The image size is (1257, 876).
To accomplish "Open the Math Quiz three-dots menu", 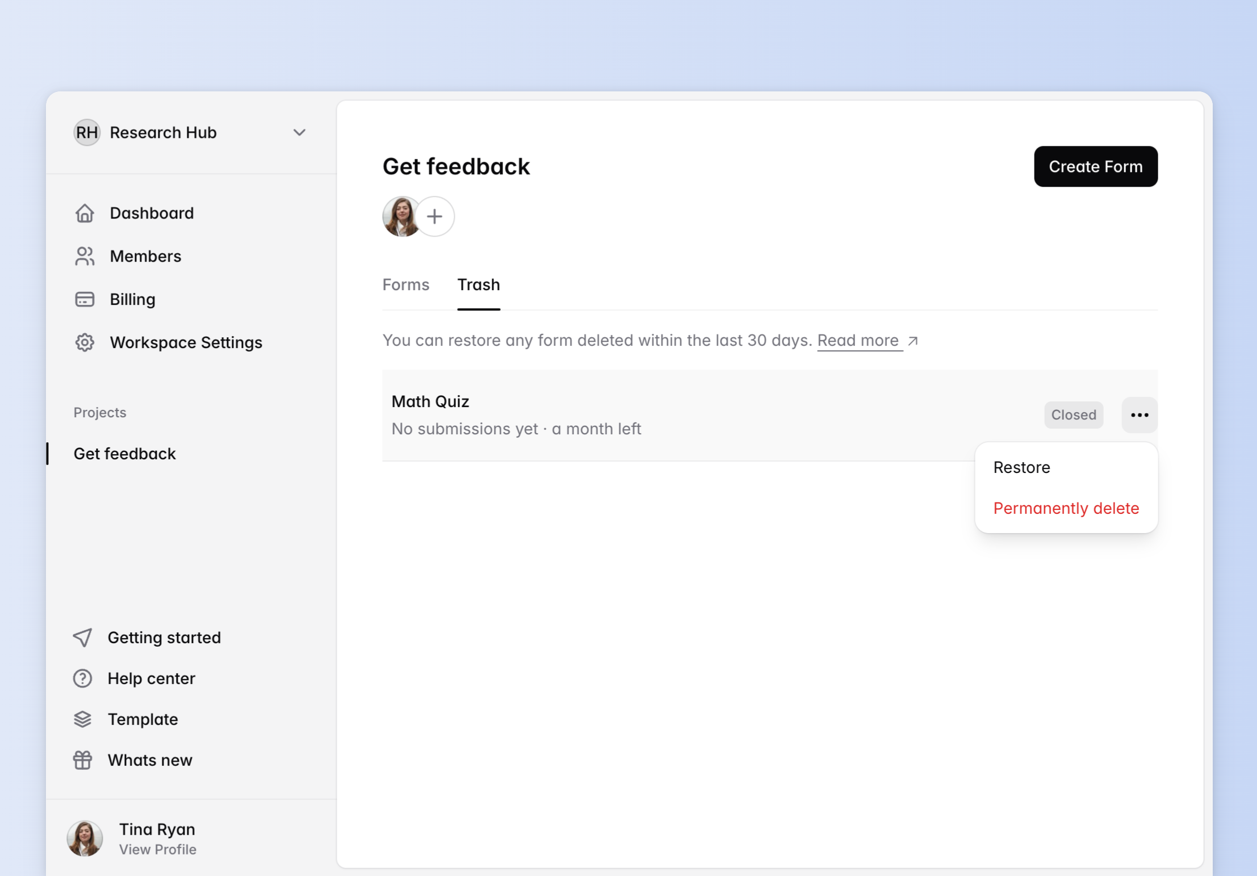I will coord(1139,415).
